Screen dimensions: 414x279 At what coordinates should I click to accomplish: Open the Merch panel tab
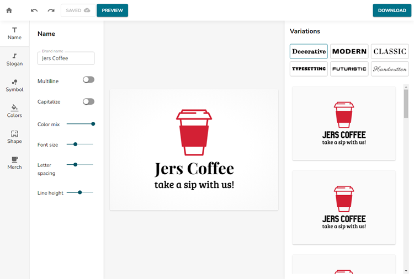point(14,163)
